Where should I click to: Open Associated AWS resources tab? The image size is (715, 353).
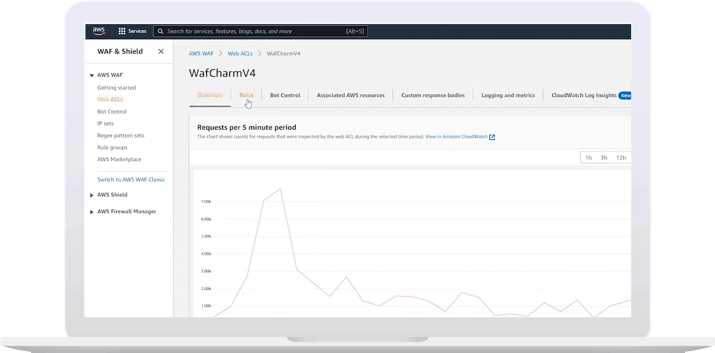pyautogui.click(x=351, y=95)
